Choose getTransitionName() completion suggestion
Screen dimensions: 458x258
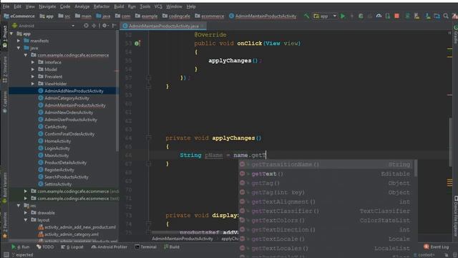[326, 164]
